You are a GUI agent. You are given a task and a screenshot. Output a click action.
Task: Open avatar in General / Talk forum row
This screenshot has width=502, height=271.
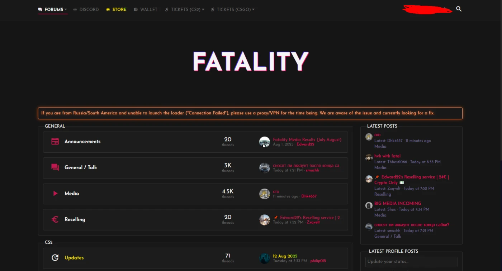(x=265, y=168)
